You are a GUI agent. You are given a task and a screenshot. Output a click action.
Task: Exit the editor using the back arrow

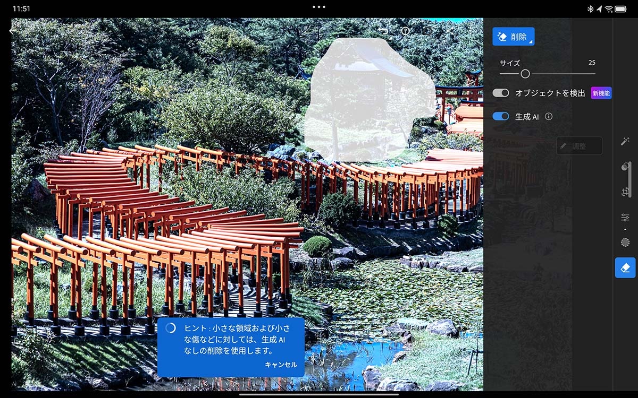[12, 30]
